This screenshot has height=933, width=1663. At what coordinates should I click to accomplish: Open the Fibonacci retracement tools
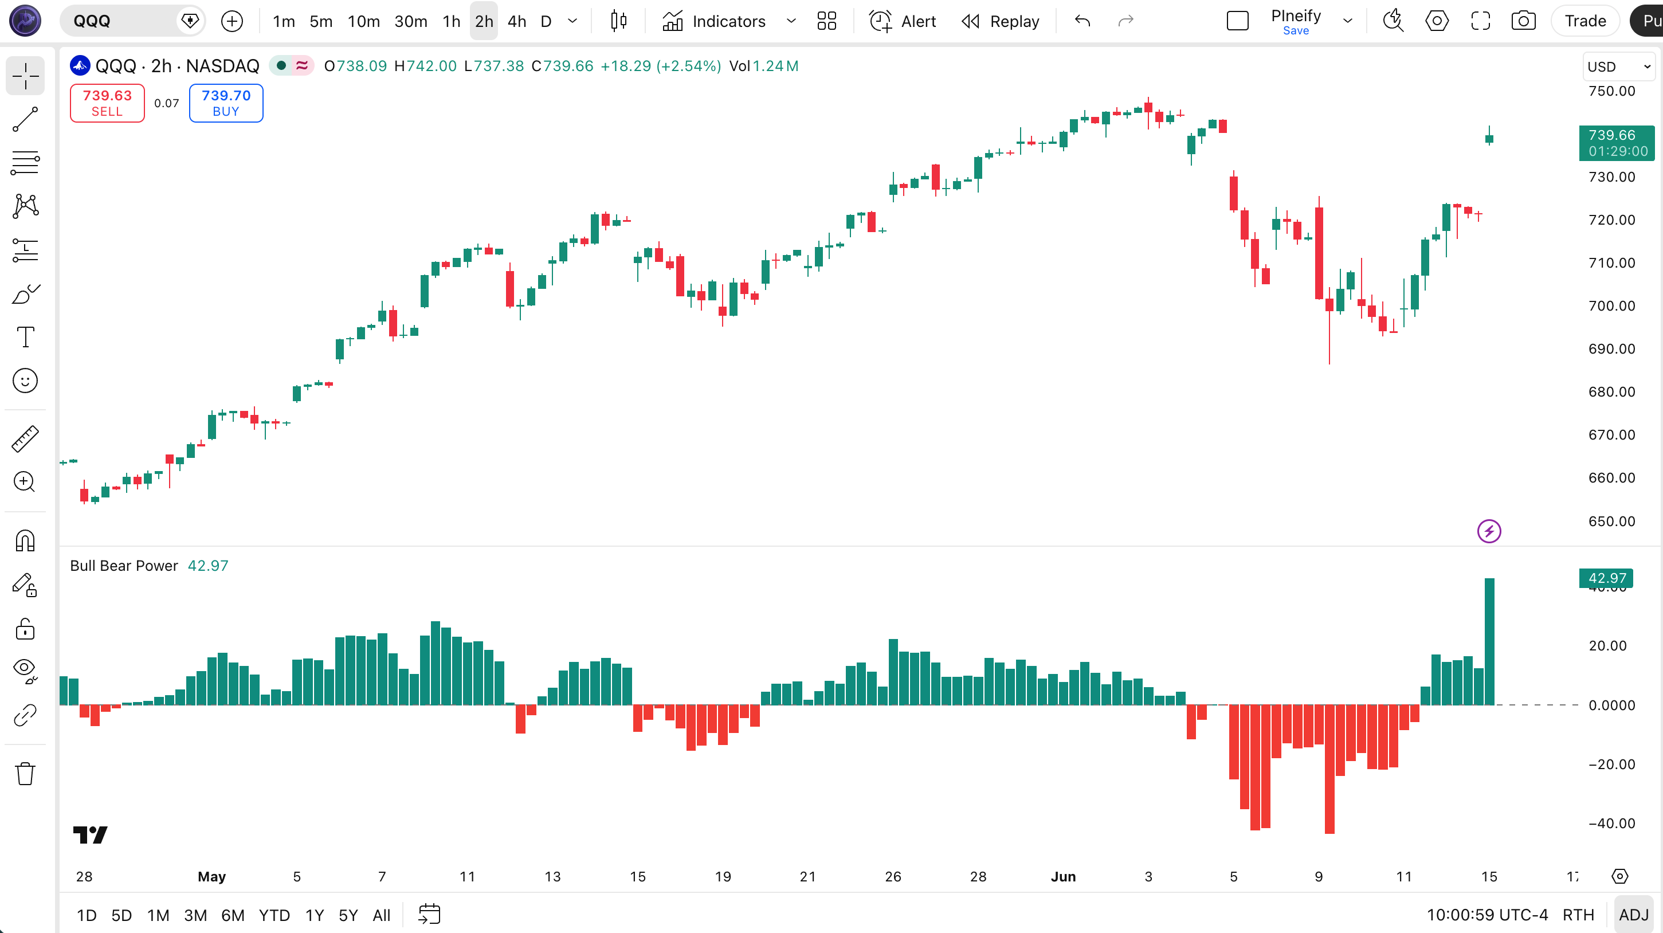coord(25,163)
